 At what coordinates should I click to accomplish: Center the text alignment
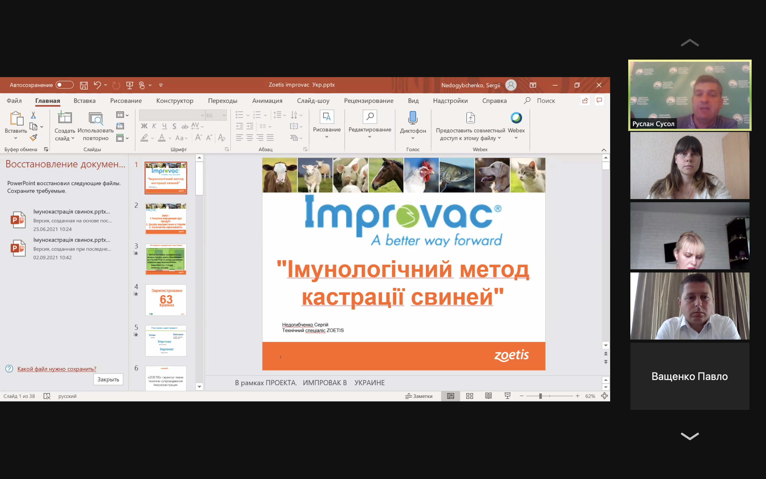point(250,138)
